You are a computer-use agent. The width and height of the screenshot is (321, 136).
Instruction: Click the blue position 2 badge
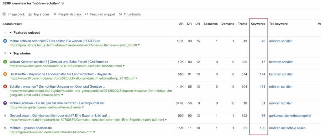pos(5,41)
